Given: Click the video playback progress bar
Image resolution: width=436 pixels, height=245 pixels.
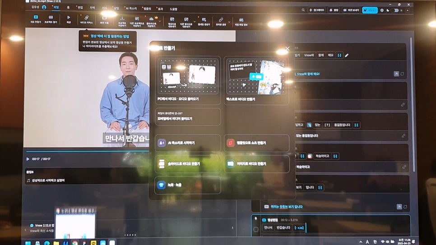Looking at the screenshot, I should point(88,151).
